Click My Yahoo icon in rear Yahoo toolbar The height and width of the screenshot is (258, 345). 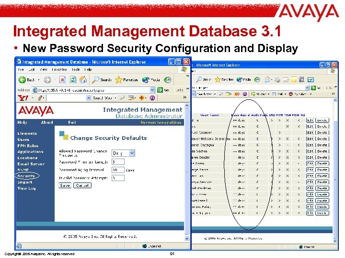tap(291, 94)
